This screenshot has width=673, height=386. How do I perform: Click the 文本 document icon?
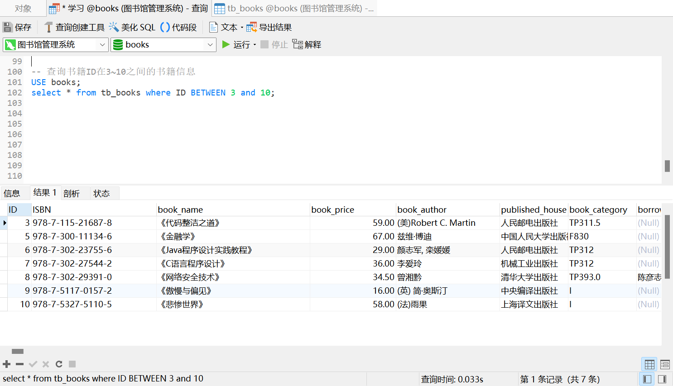(x=213, y=27)
